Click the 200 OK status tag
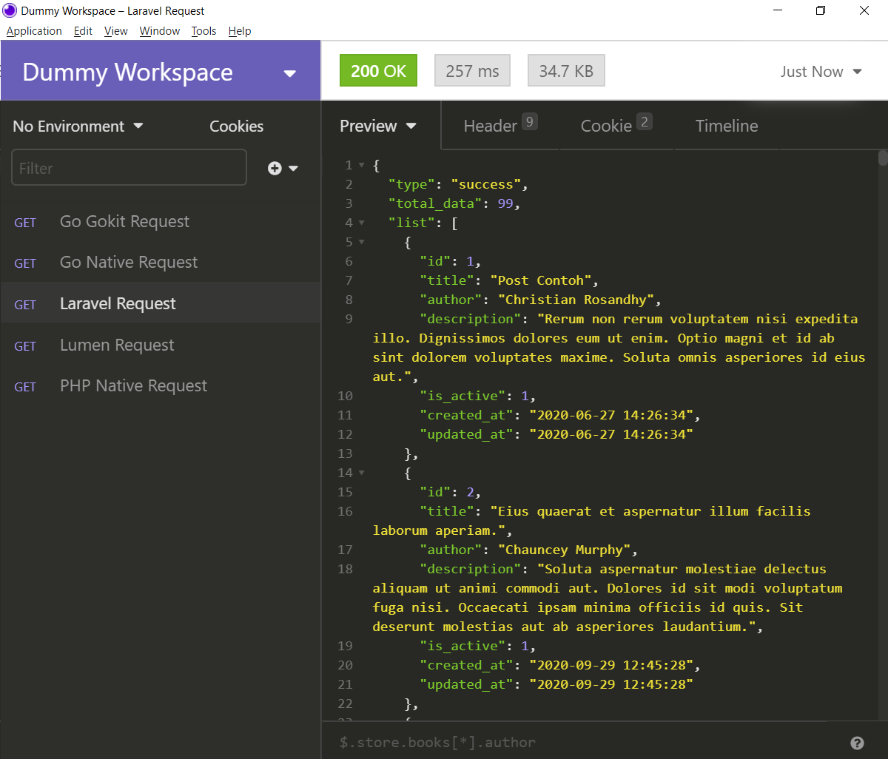This screenshot has width=888, height=759. (x=378, y=71)
